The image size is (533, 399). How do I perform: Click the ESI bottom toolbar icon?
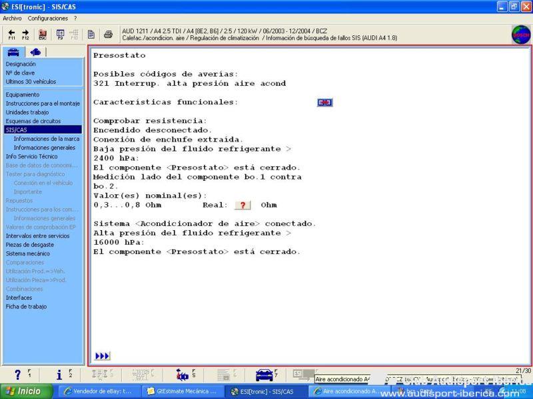303,374
